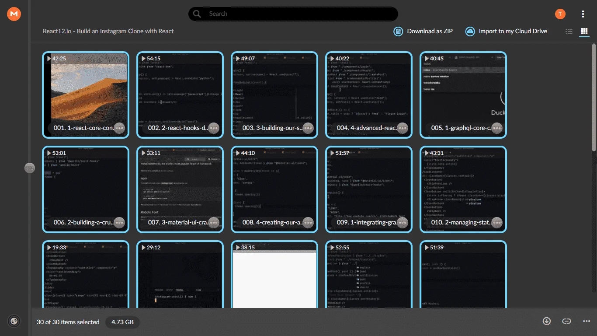The image size is (597, 336).
Task: Open the MEGA logo home icon
Action: 14,14
